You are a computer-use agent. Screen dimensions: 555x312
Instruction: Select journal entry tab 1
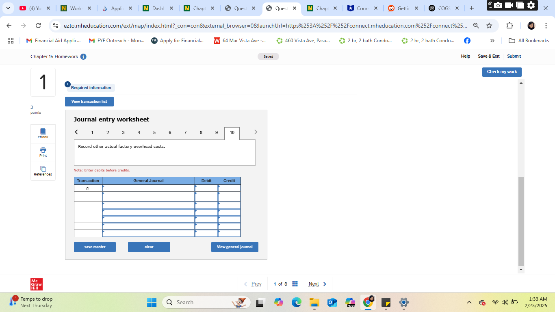pos(92,132)
